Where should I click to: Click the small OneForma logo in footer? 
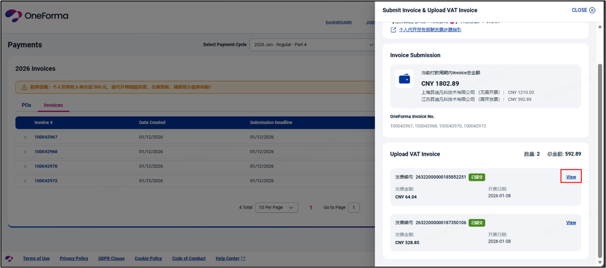tap(9, 259)
